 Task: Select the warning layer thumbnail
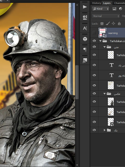(x=102, y=33)
